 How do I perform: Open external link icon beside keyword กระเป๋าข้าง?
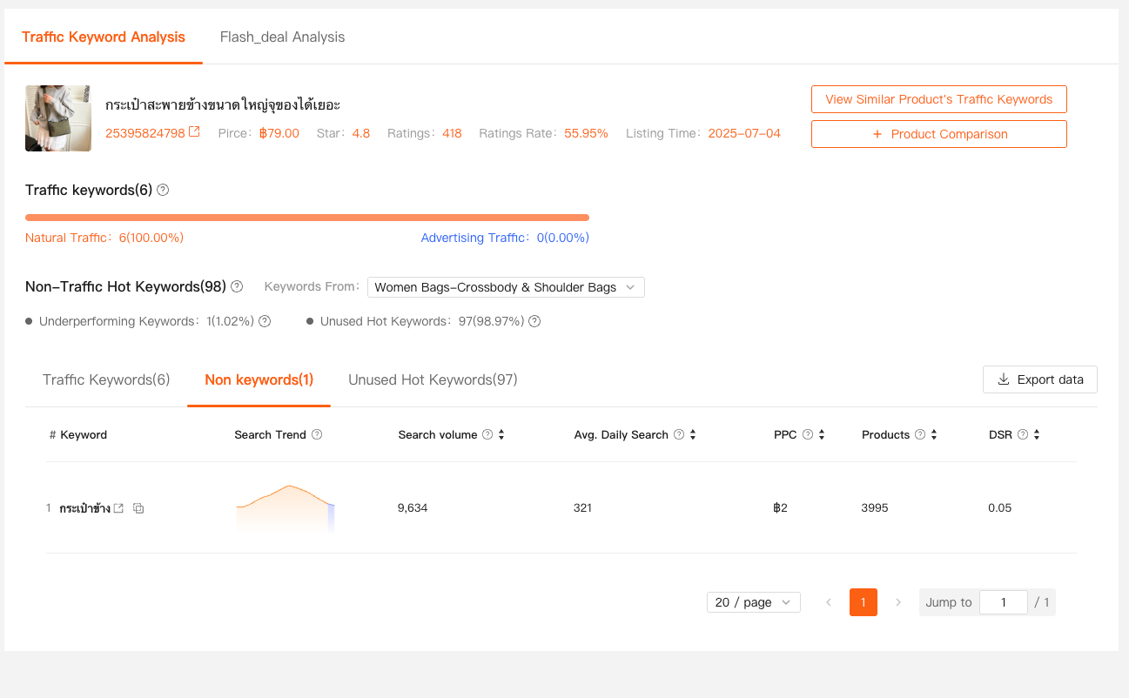118,508
